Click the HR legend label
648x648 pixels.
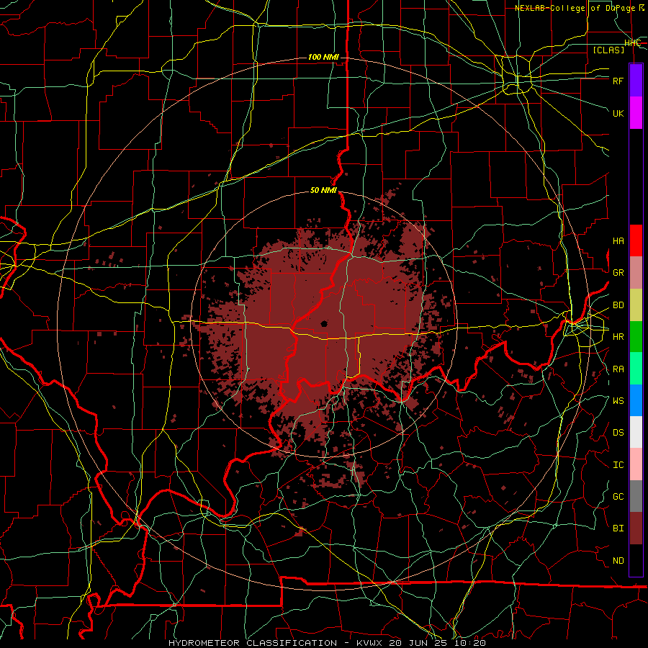click(618, 337)
